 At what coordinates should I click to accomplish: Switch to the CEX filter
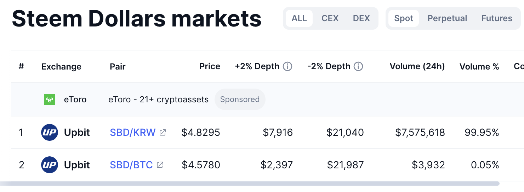coord(330,18)
